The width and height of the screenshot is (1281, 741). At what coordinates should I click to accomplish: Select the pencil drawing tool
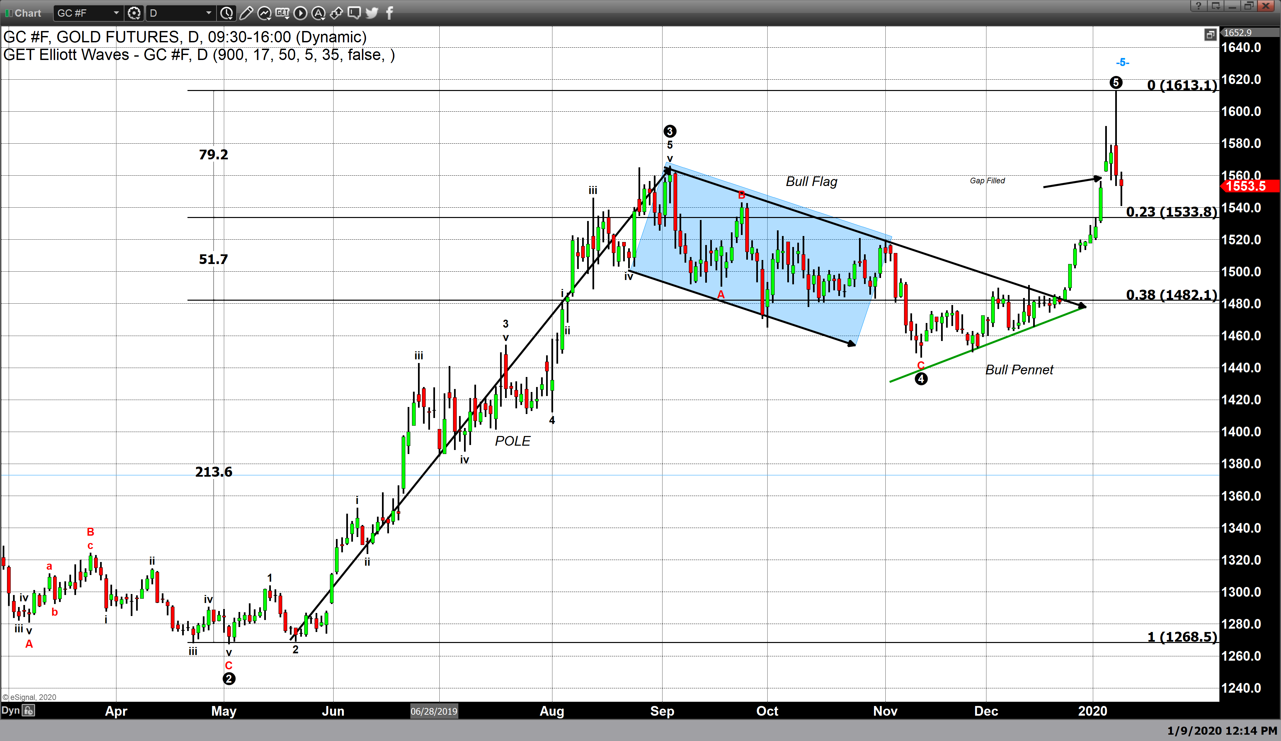tap(246, 13)
